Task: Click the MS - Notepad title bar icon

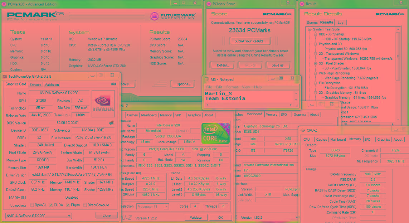Action: (x=207, y=79)
